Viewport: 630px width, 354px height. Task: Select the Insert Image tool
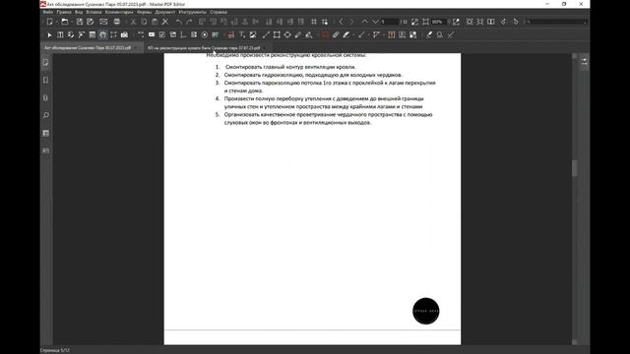pyautogui.click(x=253, y=35)
